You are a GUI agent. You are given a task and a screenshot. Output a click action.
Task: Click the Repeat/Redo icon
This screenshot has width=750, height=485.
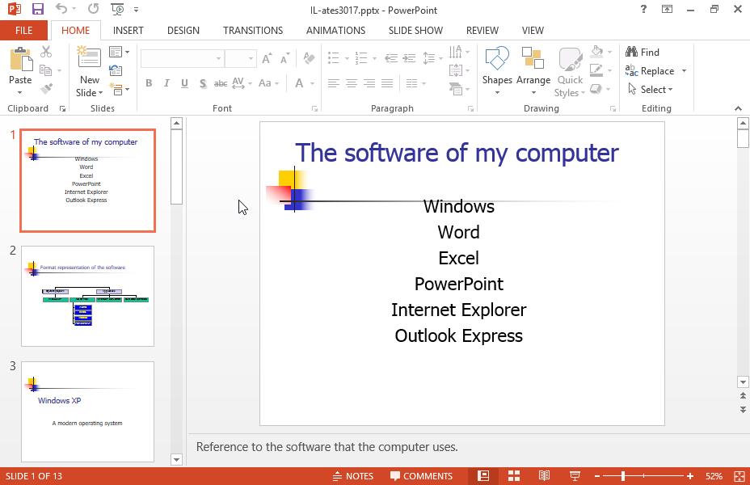[93, 9]
